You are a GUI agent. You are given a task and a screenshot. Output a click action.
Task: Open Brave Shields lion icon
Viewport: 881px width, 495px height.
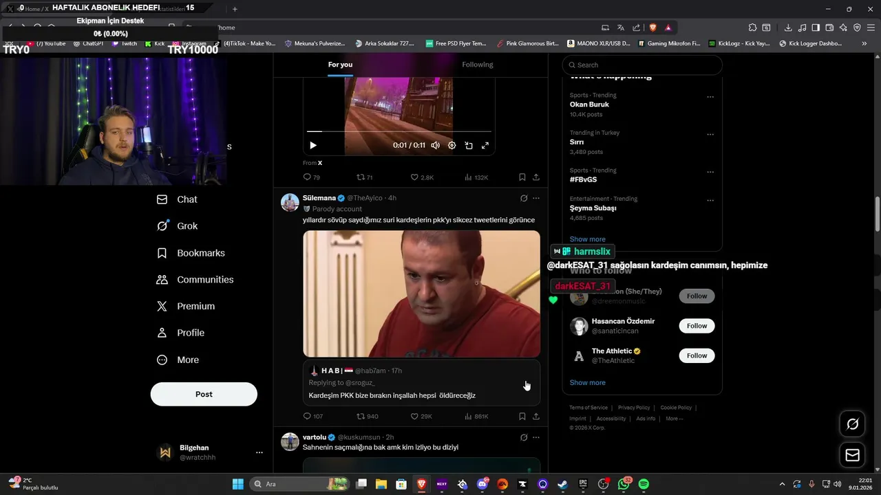tap(652, 27)
